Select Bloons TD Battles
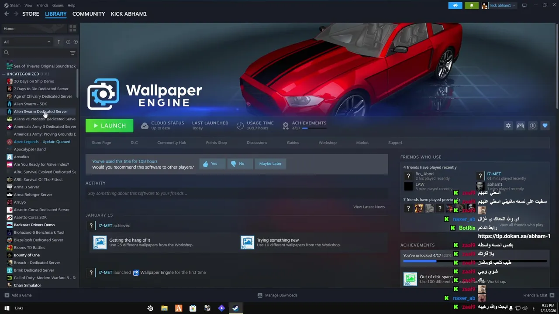559x314 pixels. coord(29,247)
